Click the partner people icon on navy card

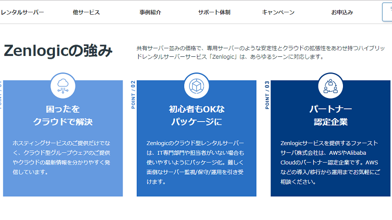(330, 85)
